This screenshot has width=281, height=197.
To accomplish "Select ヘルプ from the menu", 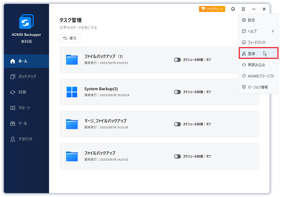I will coord(258,31).
